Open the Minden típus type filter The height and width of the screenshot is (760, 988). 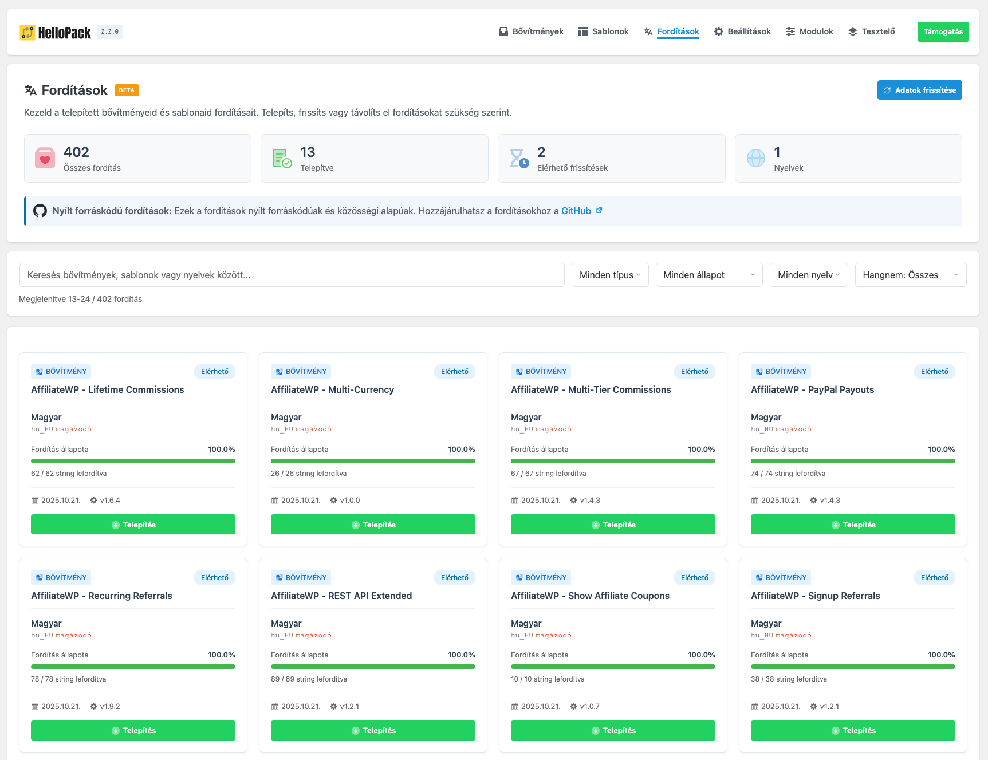click(609, 275)
